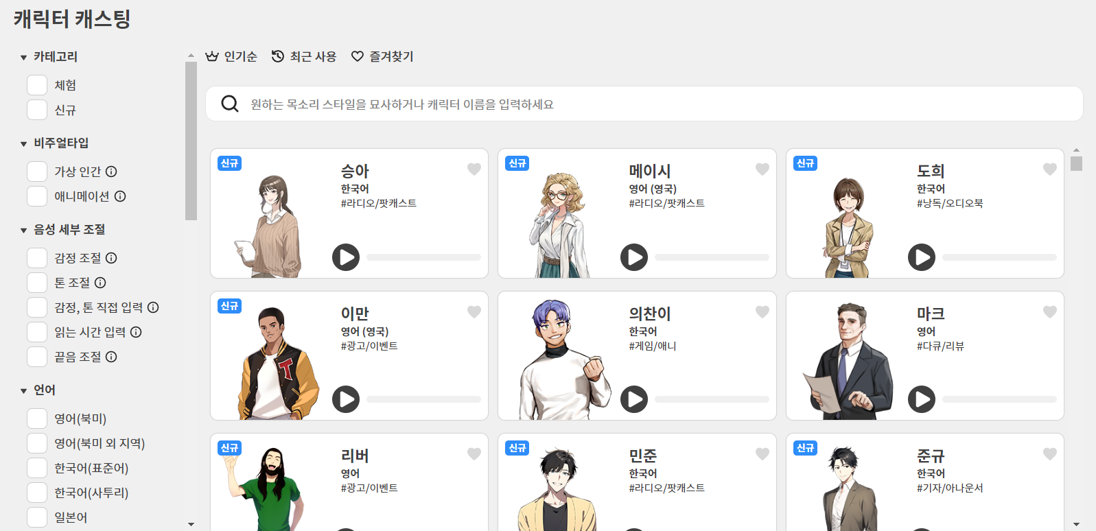Select the 마크 character portrait

[849, 361]
